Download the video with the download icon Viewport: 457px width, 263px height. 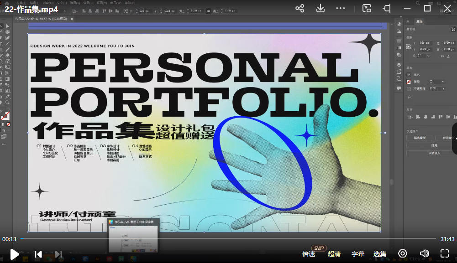click(320, 8)
